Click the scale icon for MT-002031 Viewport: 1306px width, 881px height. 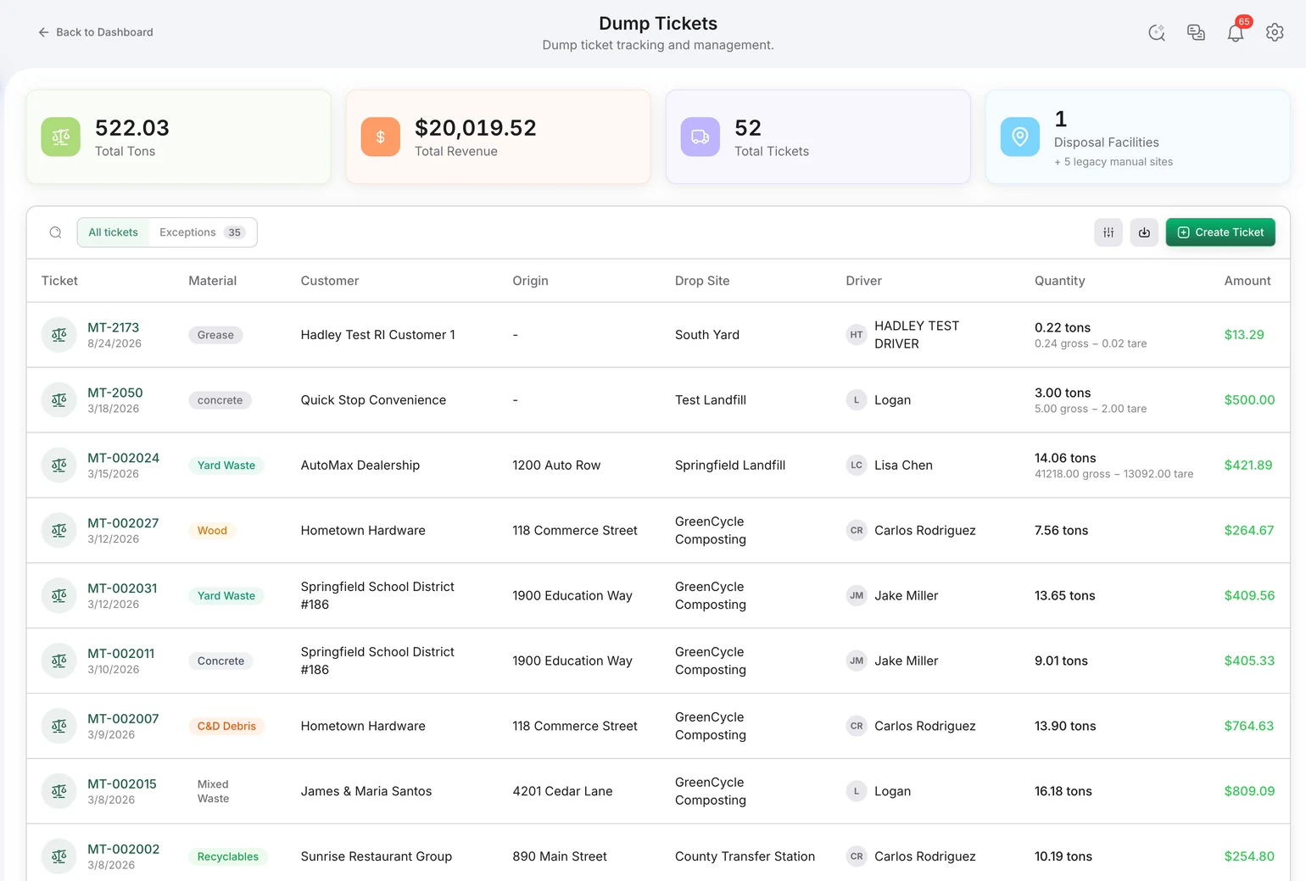[x=59, y=596]
